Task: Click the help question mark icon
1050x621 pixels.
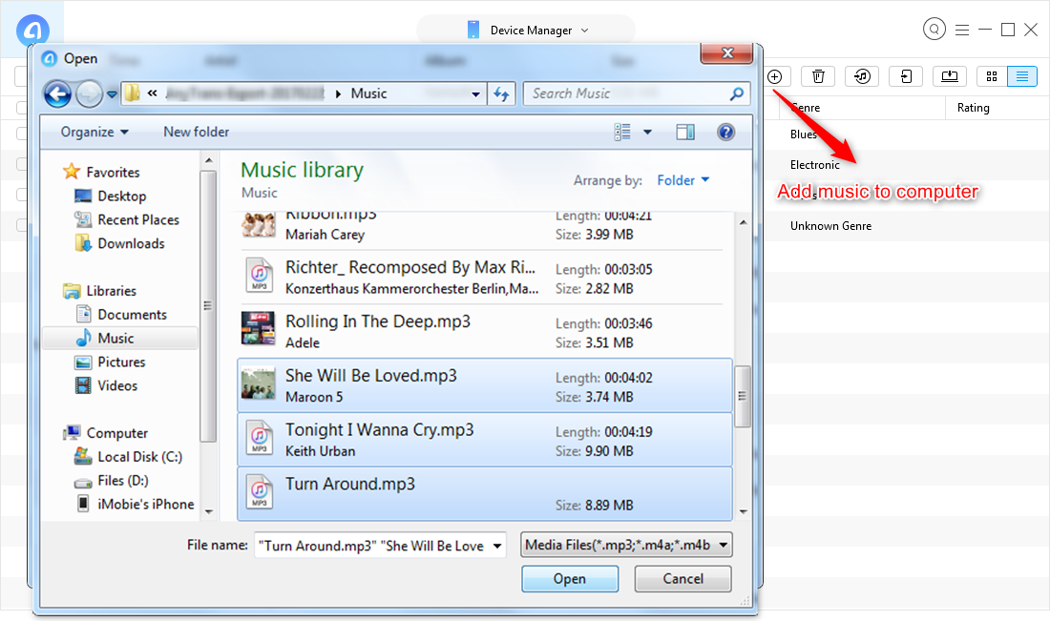Action: (725, 133)
